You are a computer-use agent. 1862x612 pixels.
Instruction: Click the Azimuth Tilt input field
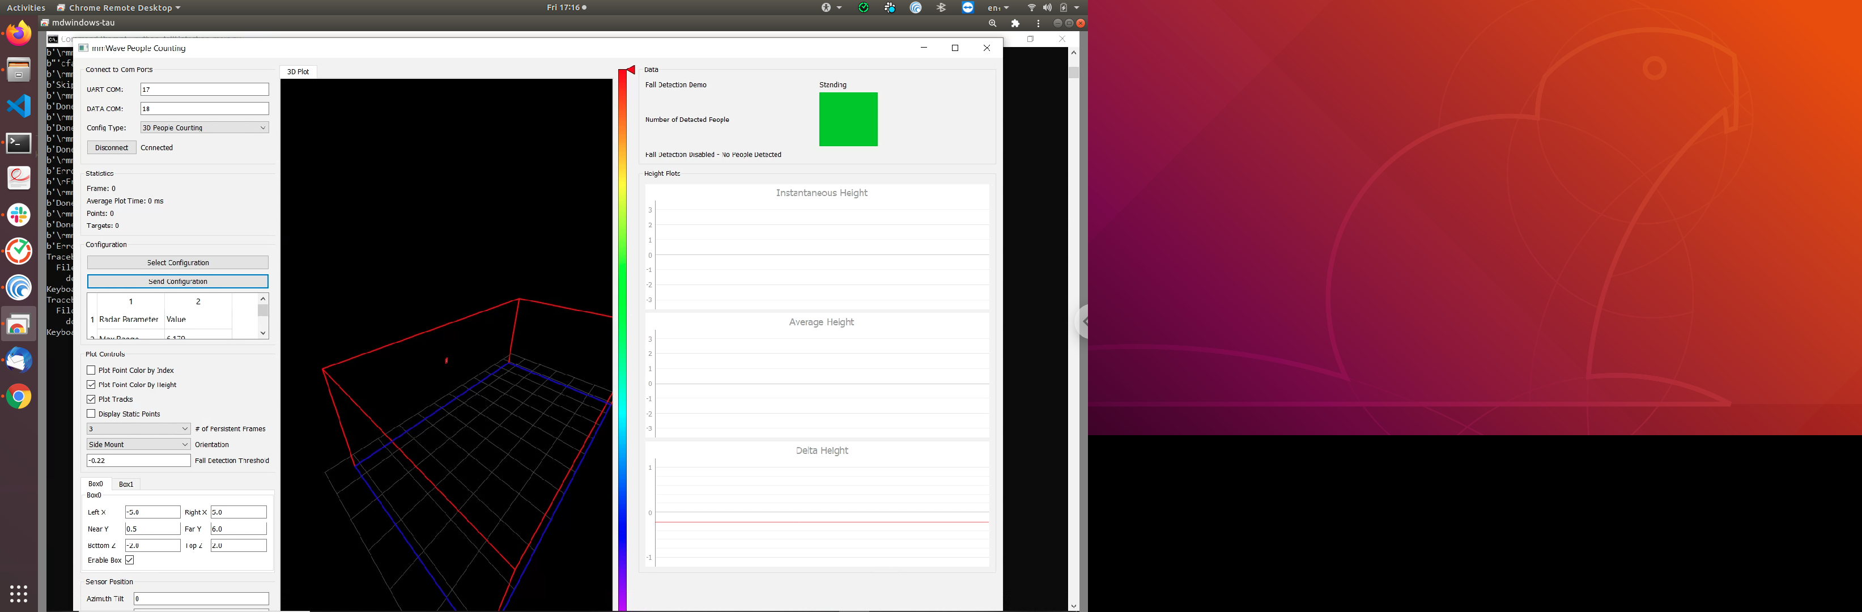point(201,598)
